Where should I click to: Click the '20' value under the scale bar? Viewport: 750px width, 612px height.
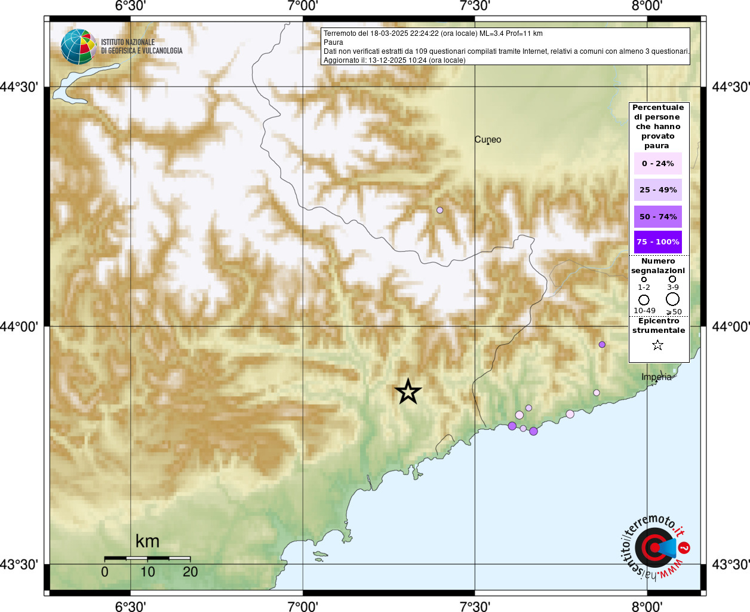pos(190,572)
